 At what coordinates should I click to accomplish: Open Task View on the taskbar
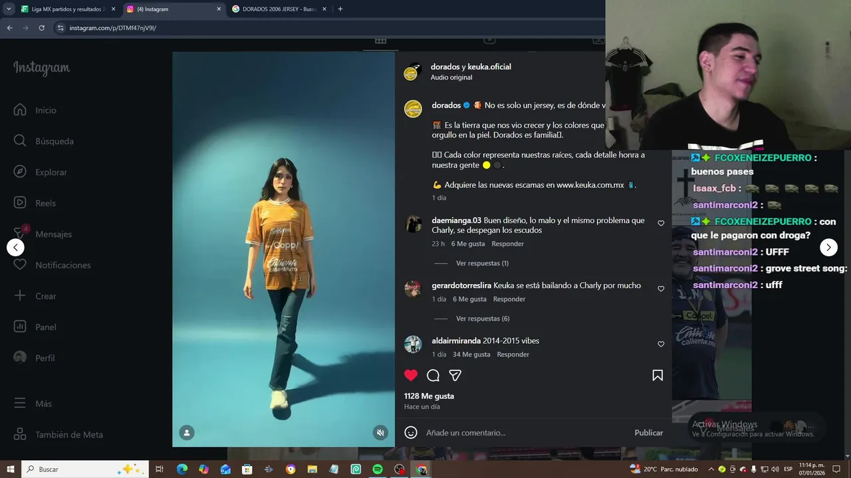[160, 469]
